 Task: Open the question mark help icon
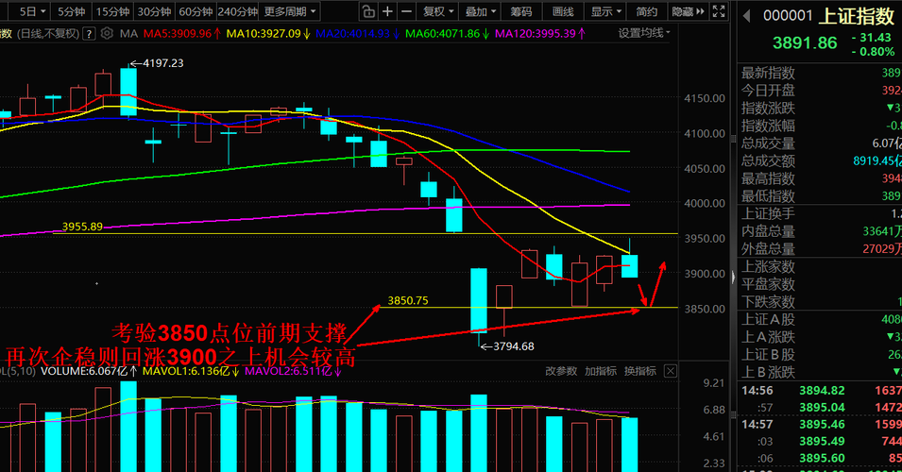(89, 33)
